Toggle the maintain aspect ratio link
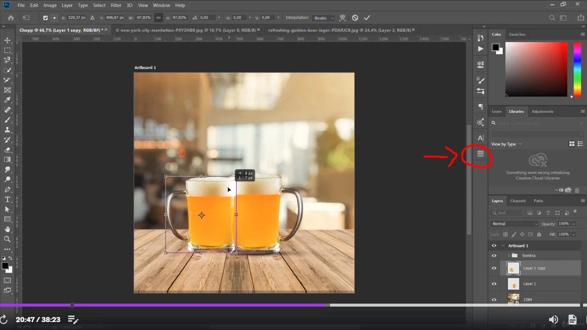The width and height of the screenshot is (587, 330). coord(158,18)
